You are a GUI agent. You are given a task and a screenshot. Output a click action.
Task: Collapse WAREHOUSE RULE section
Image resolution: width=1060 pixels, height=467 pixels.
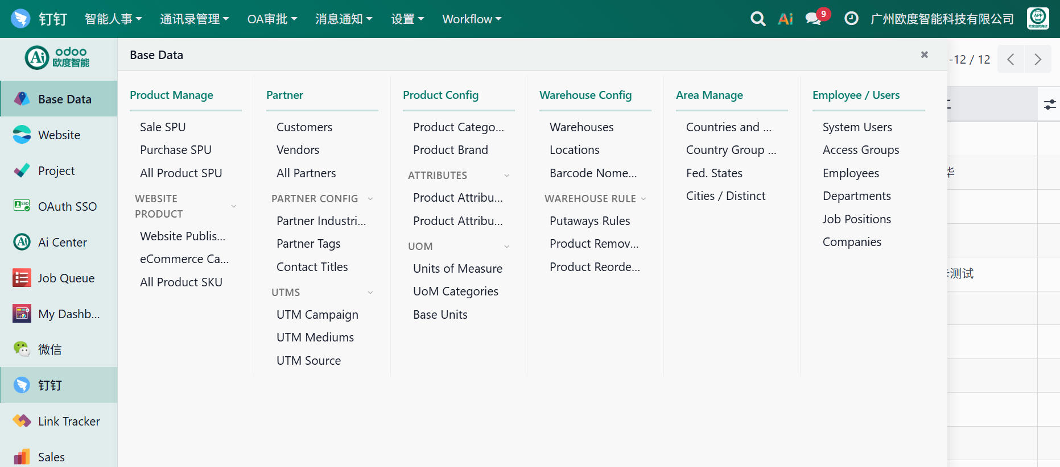click(x=644, y=198)
